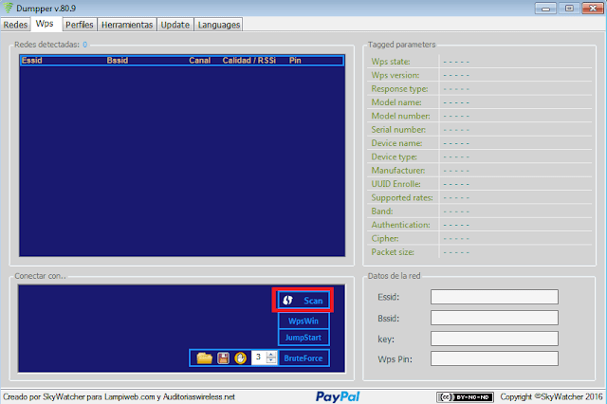
Task: Click the Wps state: label
Action: coord(391,62)
